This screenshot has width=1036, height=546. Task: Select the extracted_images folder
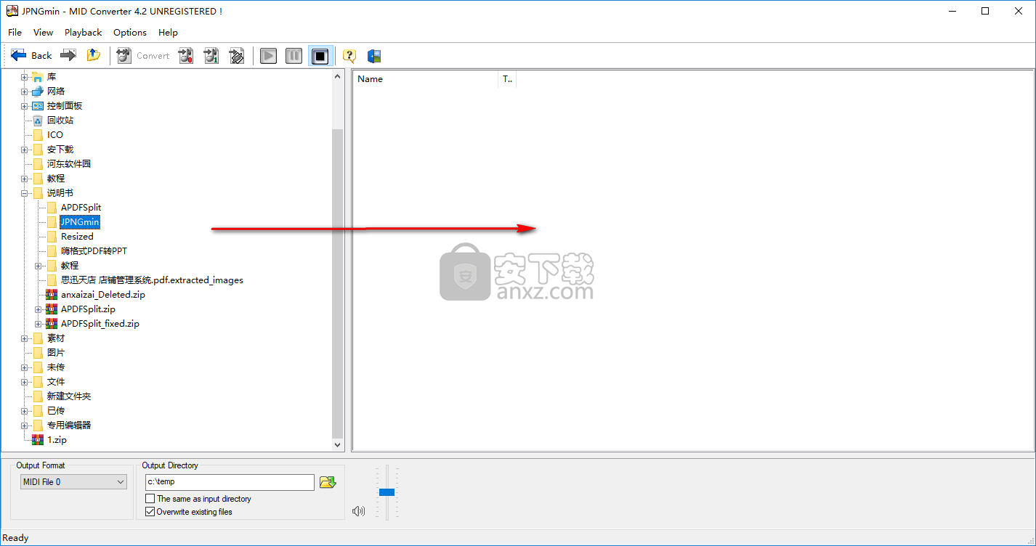click(152, 280)
